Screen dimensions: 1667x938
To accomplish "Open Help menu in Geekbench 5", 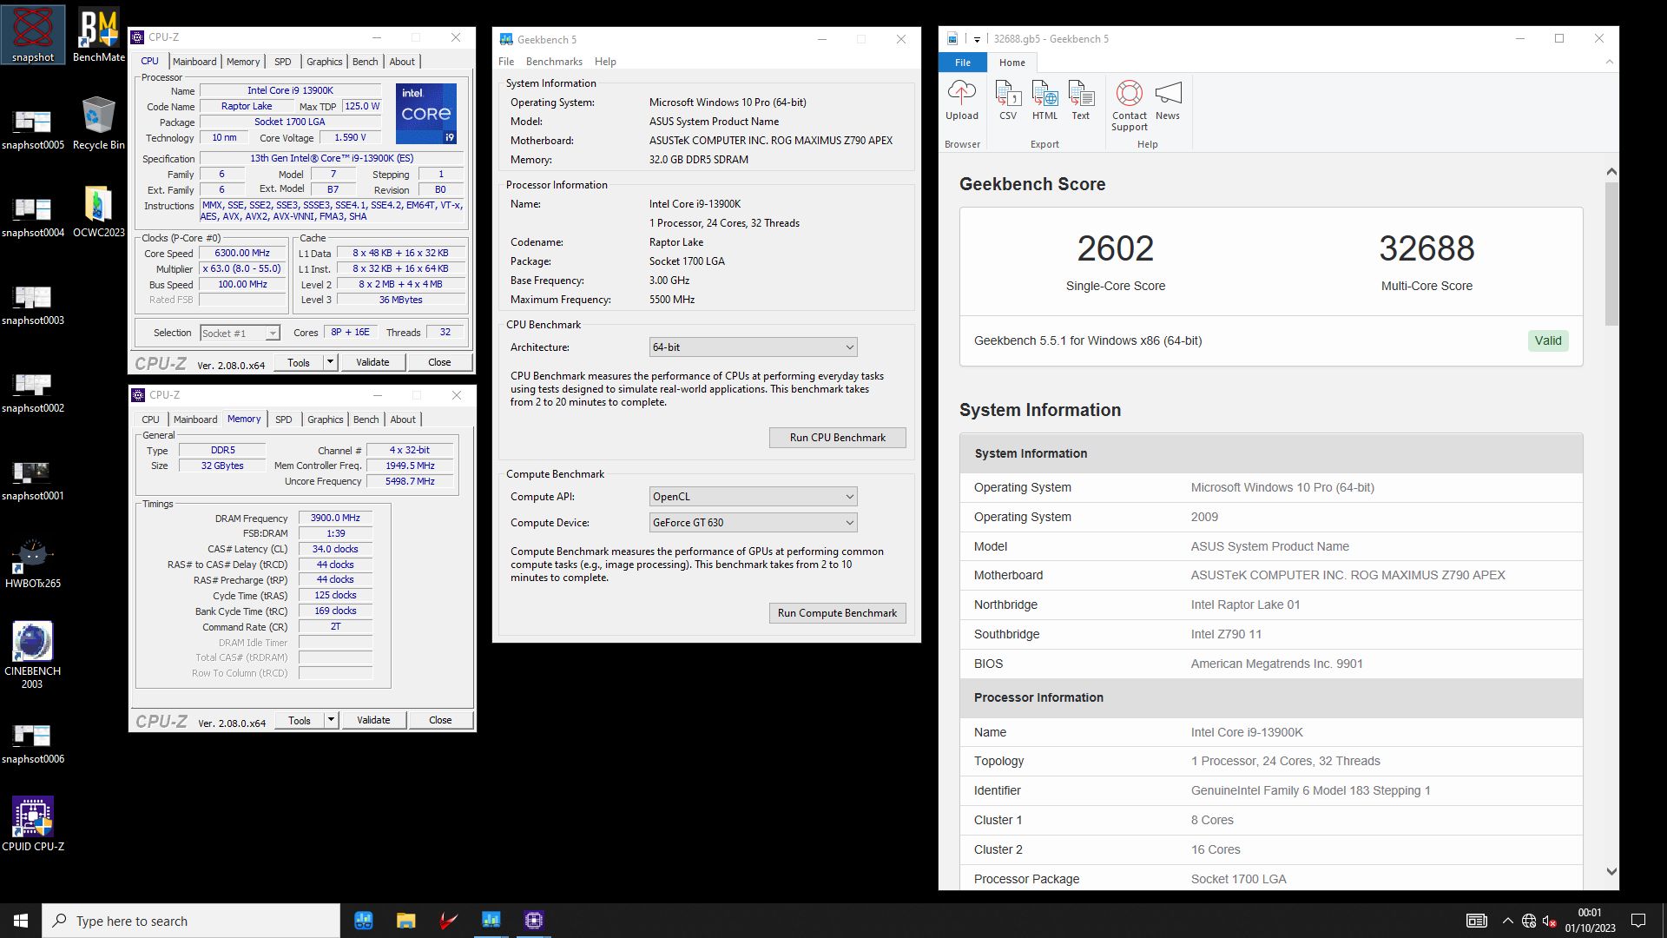I will [x=605, y=62].
